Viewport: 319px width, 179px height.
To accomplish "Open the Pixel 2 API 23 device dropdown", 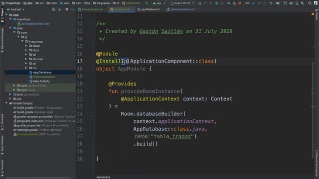I will [182, 3].
